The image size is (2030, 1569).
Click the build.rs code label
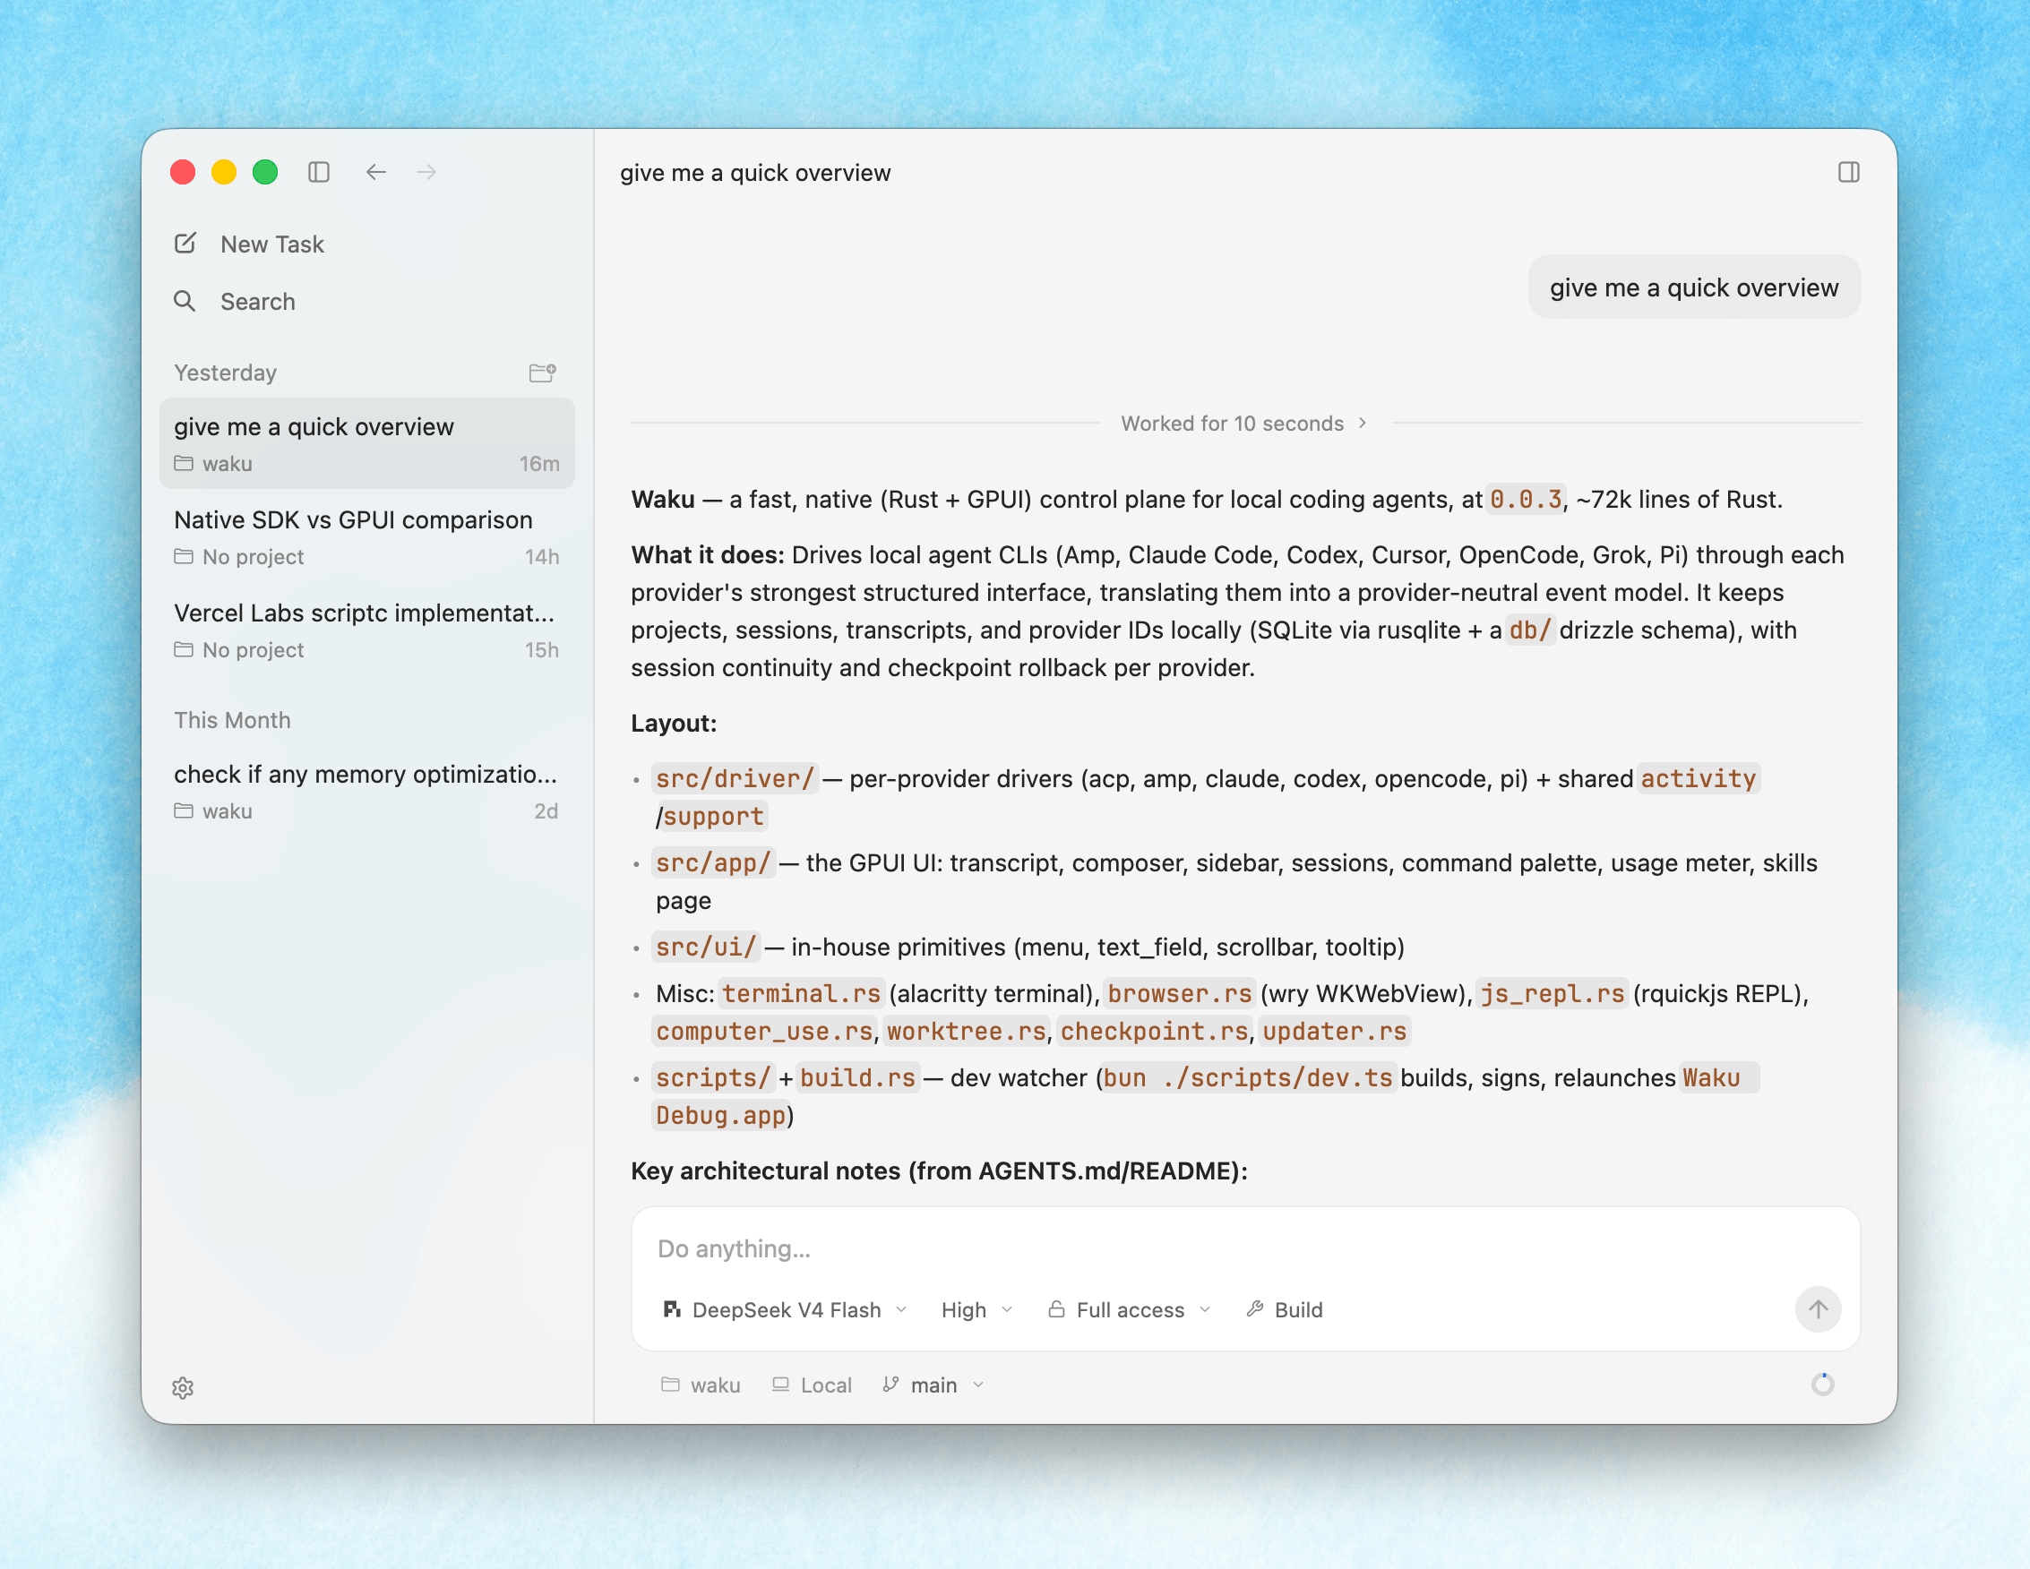(x=858, y=1077)
